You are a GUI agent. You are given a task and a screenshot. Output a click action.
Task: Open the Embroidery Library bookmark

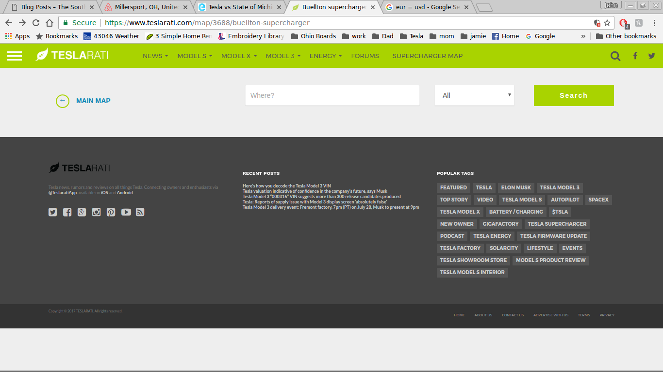pyautogui.click(x=251, y=36)
